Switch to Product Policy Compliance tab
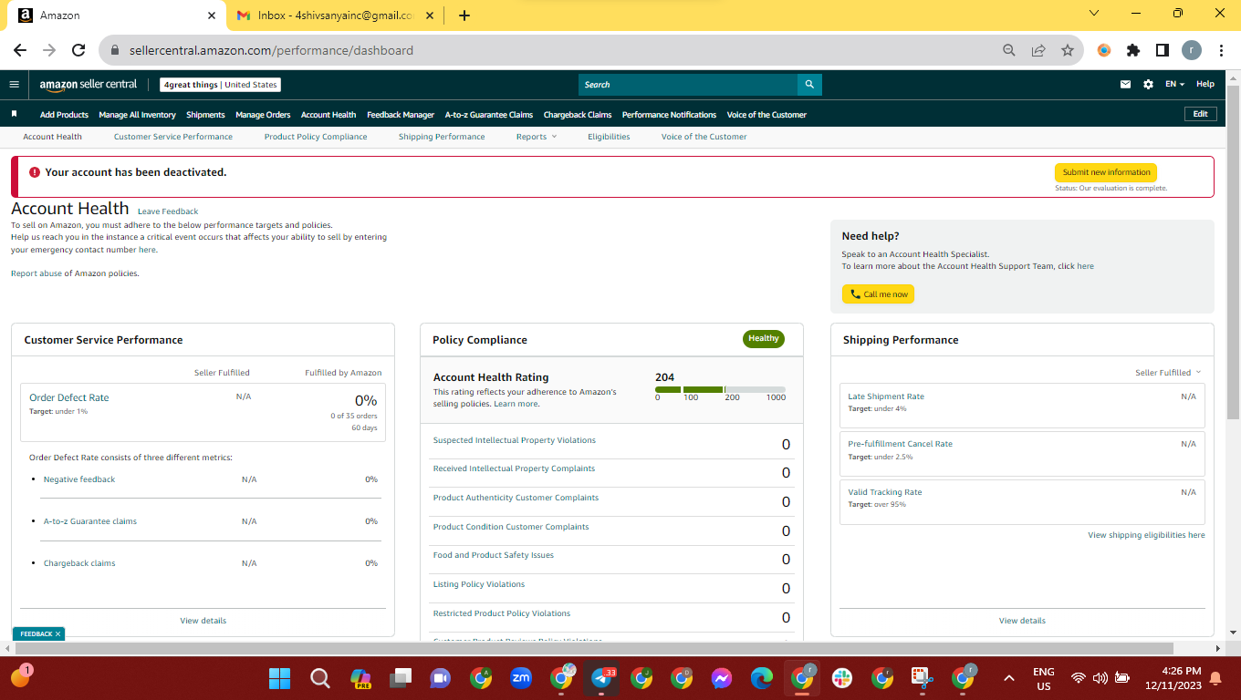The height and width of the screenshot is (700, 1241). [x=316, y=137]
